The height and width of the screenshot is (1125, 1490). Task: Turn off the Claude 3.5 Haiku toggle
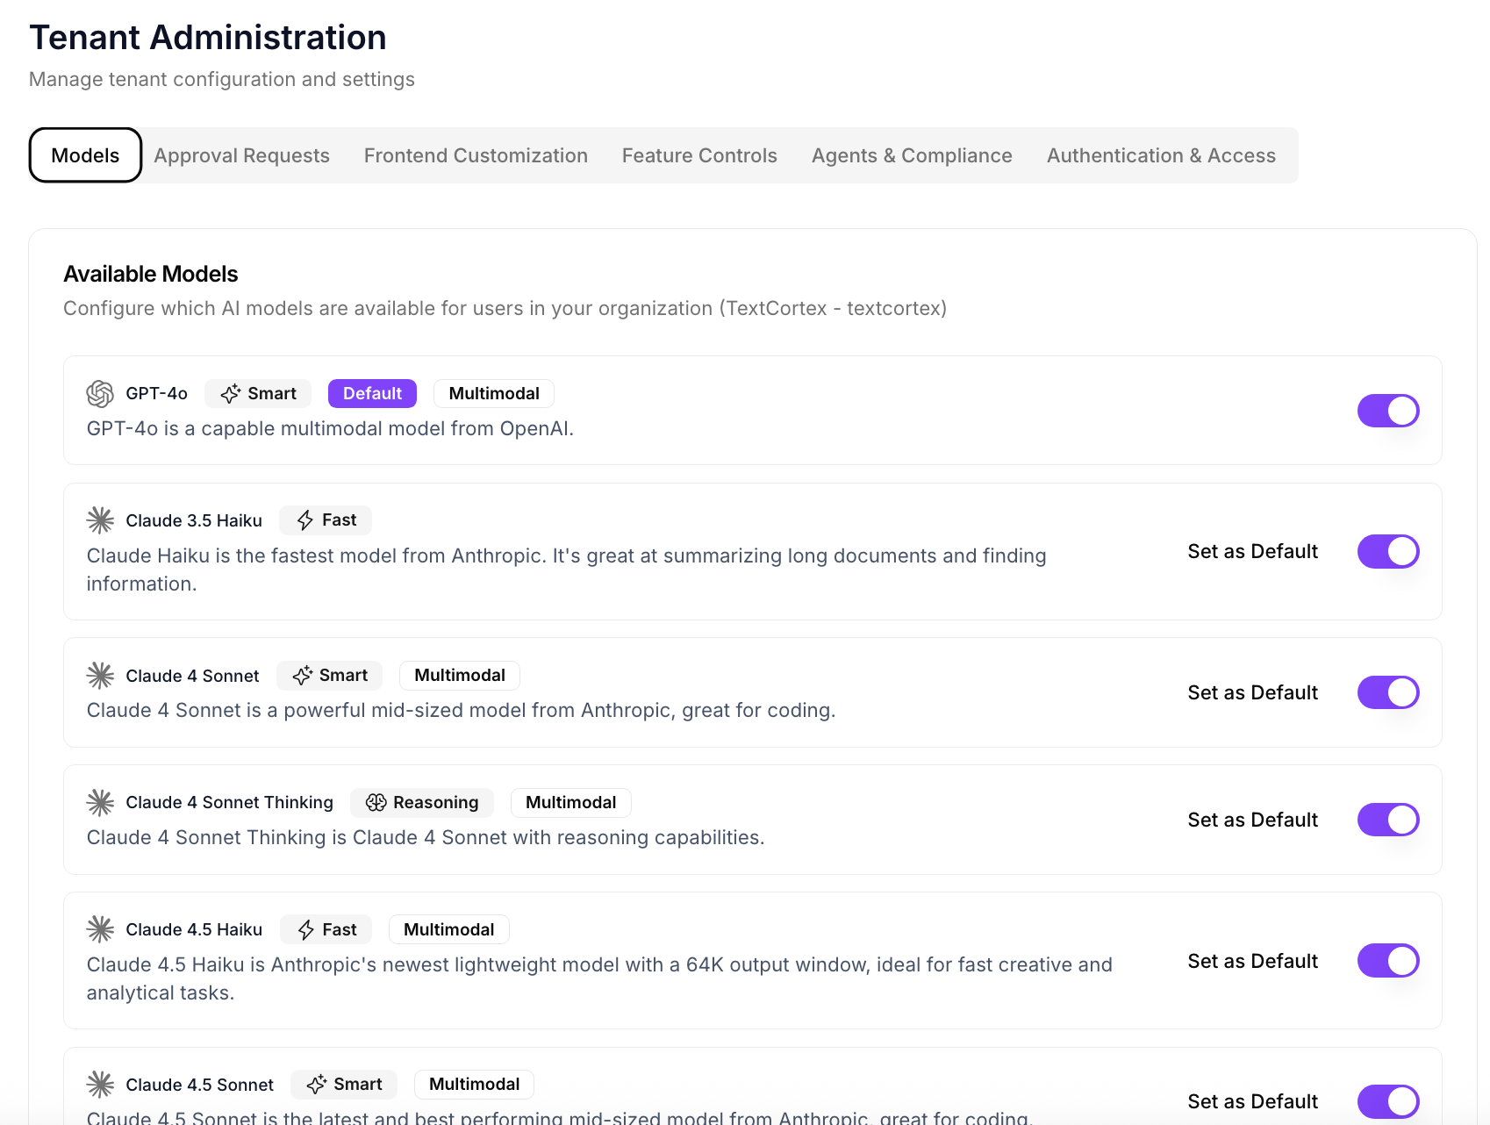[1387, 552]
